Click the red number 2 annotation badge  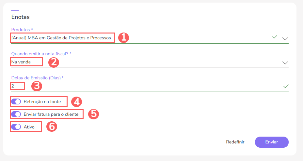(54, 62)
